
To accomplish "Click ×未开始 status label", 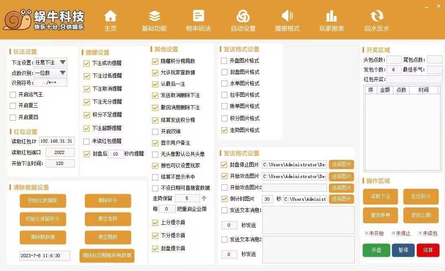I will point(374,233).
